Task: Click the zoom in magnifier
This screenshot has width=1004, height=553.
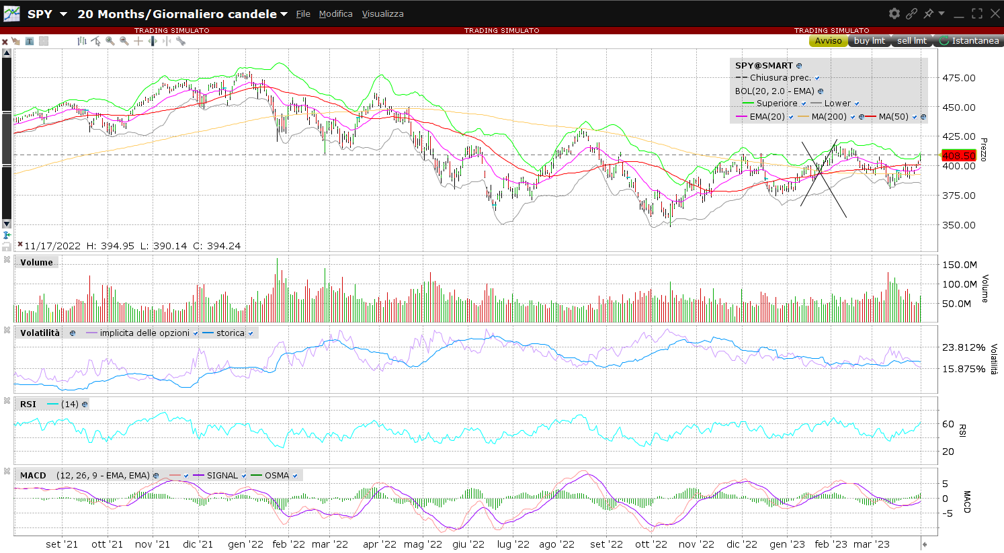Action: (x=110, y=41)
